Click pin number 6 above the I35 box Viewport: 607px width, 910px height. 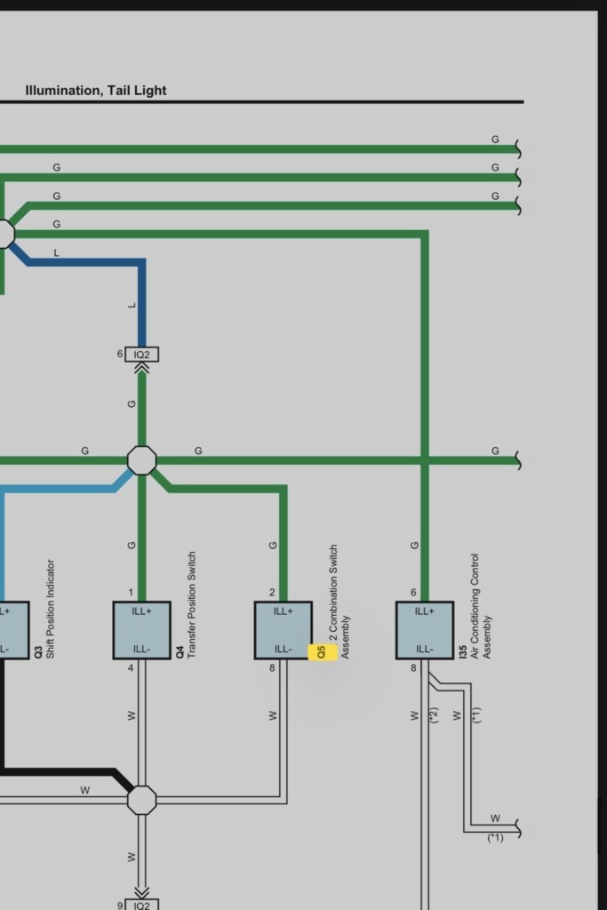[x=413, y=593]
